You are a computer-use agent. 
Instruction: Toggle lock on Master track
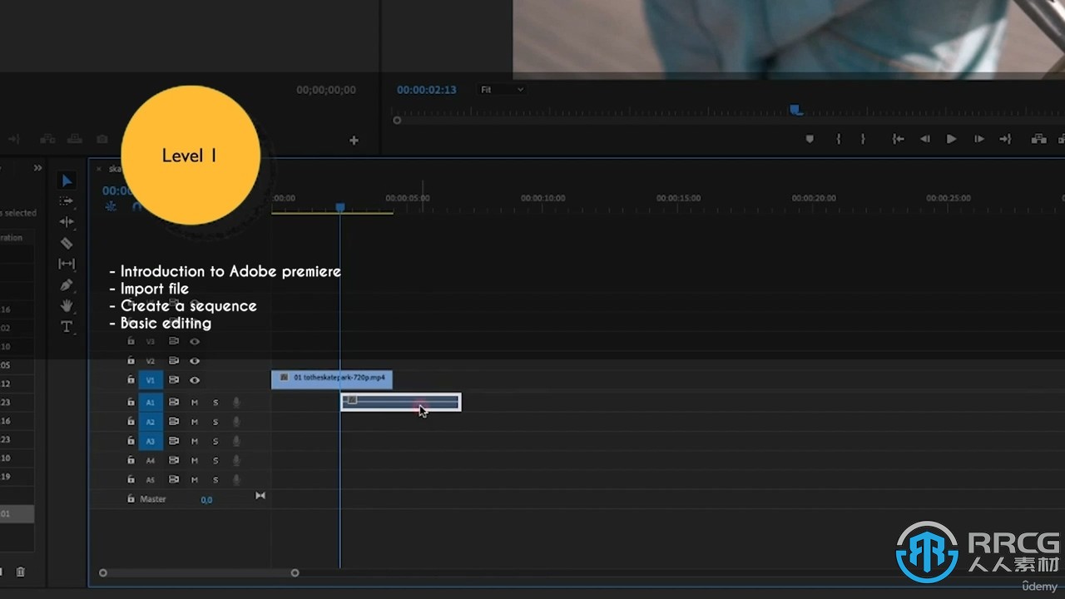tap(131, 499)
